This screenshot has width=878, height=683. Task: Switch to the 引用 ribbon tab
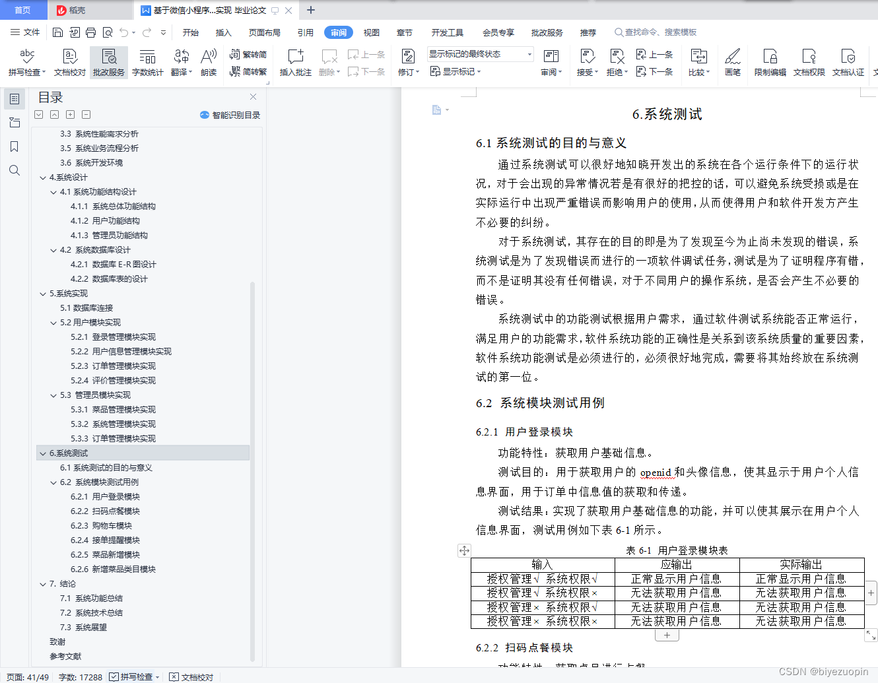(306, 32)
